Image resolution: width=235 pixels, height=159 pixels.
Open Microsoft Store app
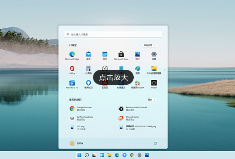(121, 54)
